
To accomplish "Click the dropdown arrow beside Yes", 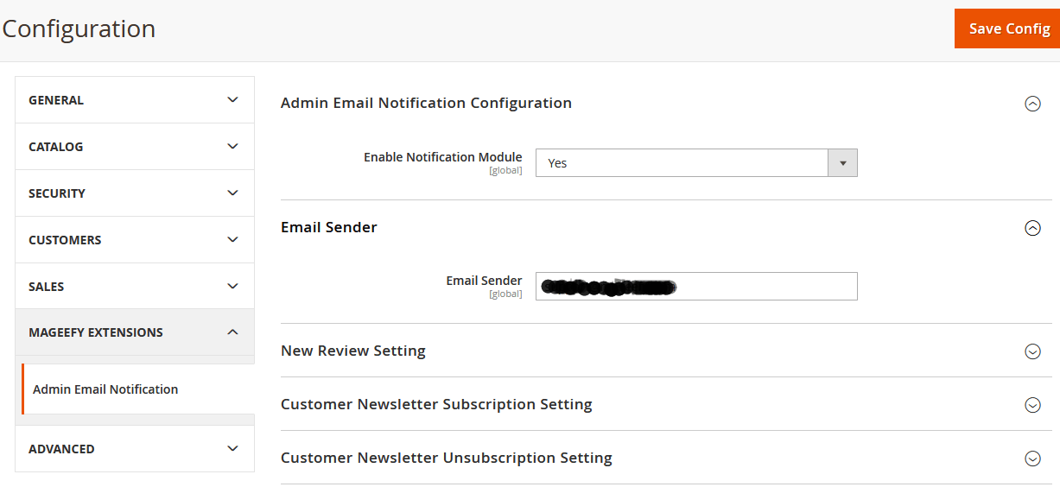I will point(842,163).
